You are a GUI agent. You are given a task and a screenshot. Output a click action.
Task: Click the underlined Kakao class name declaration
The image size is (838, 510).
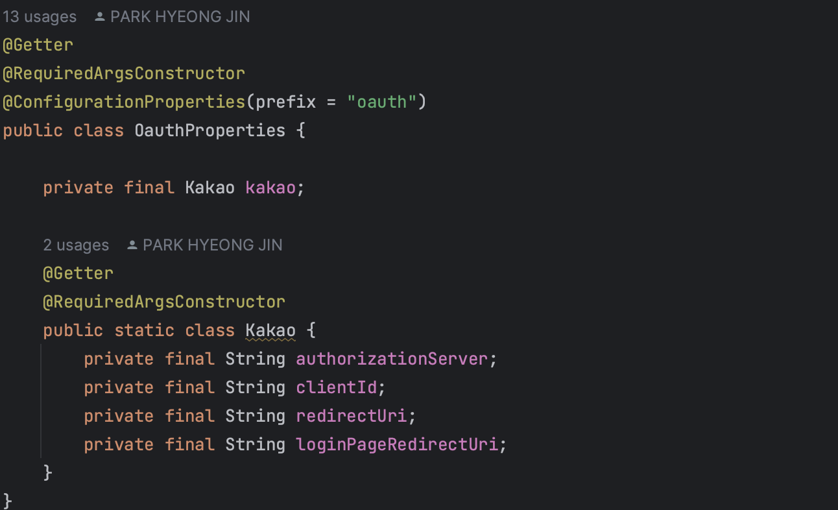tap(270, 330)
